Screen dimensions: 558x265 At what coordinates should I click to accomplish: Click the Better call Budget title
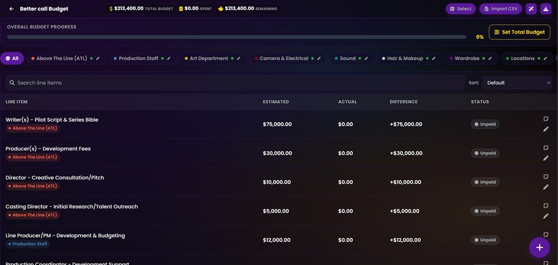pyautogui.click(x=44, y=9)
